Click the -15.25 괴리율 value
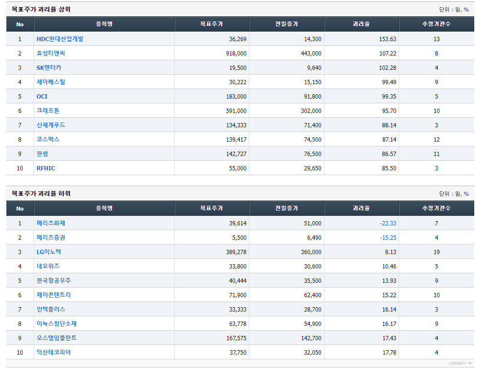 click(388, 238)
